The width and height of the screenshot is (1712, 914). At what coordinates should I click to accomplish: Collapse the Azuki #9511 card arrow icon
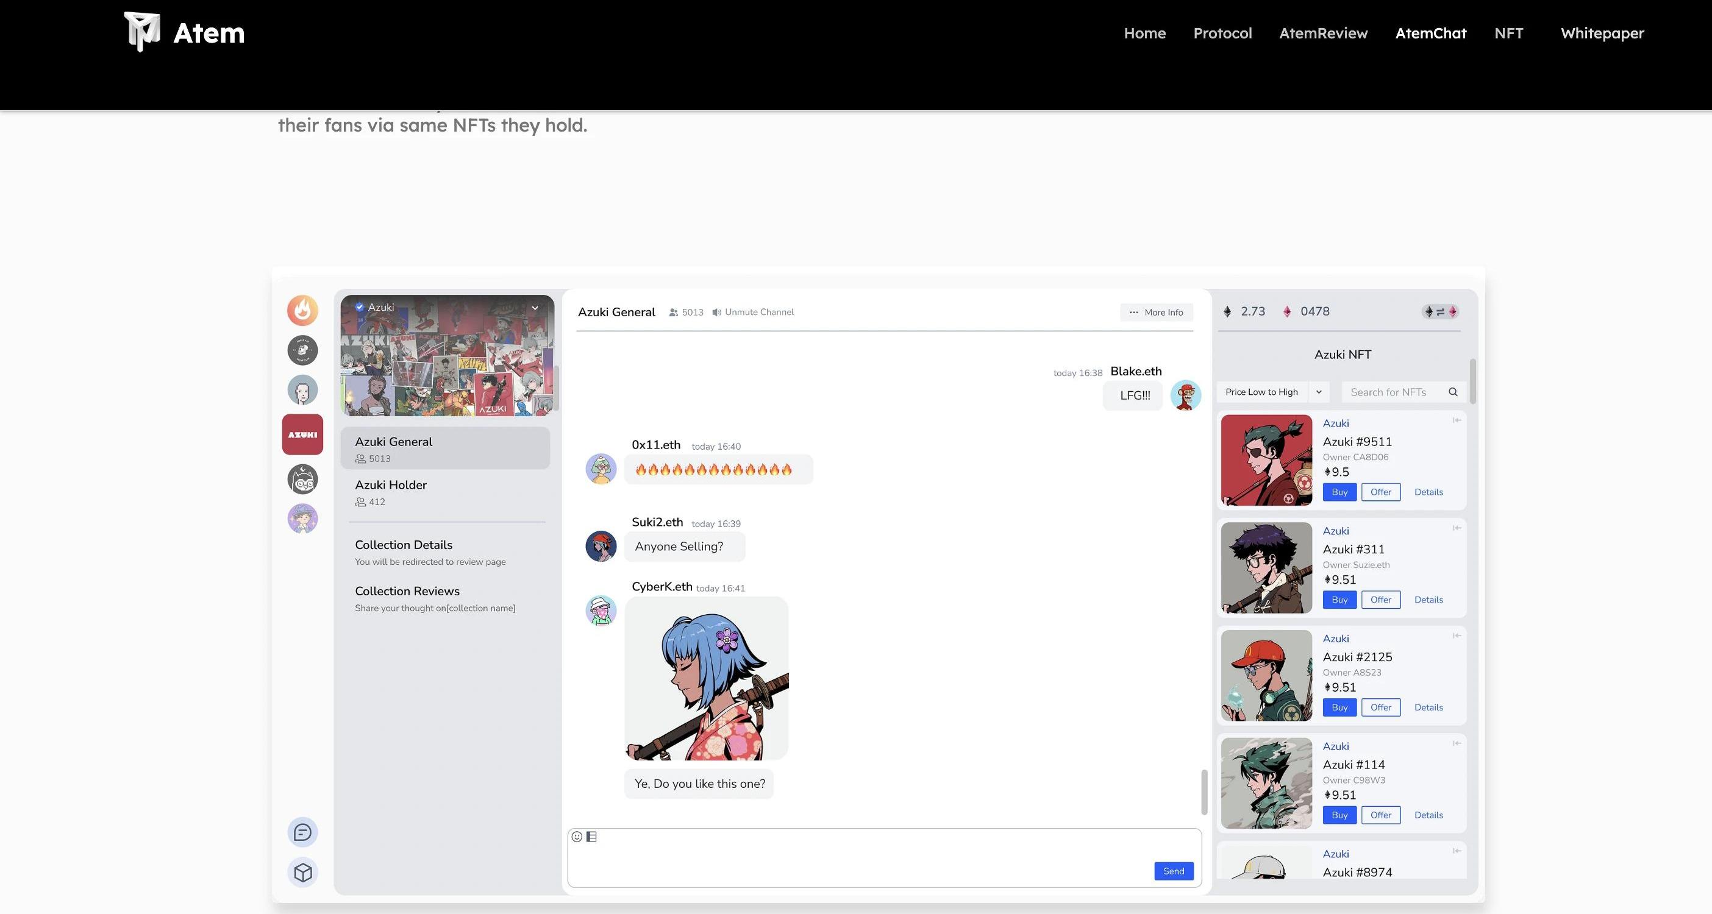pyautogui.click(x=1456, y=420)
